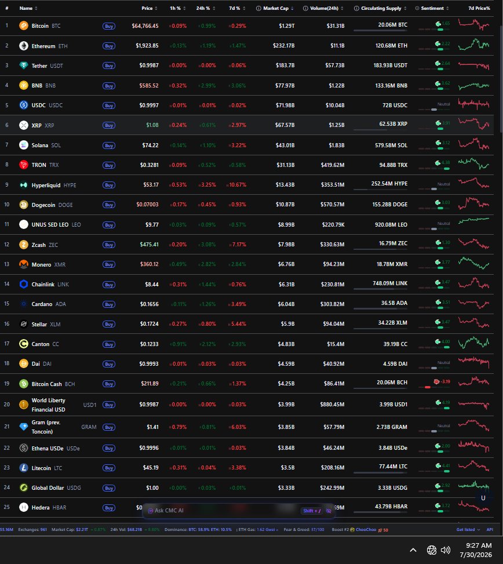Sort by rank # column header
Viewport: 503px width, 564px height.
(7, 8)
